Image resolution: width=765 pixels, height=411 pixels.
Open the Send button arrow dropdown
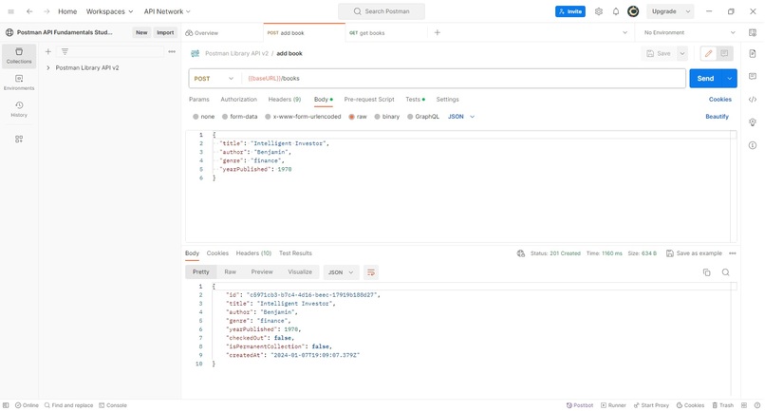click(729, 79)
